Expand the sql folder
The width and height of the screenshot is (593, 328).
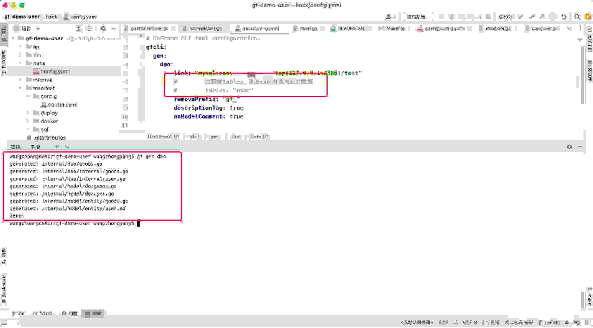click(x=28, y=129)
